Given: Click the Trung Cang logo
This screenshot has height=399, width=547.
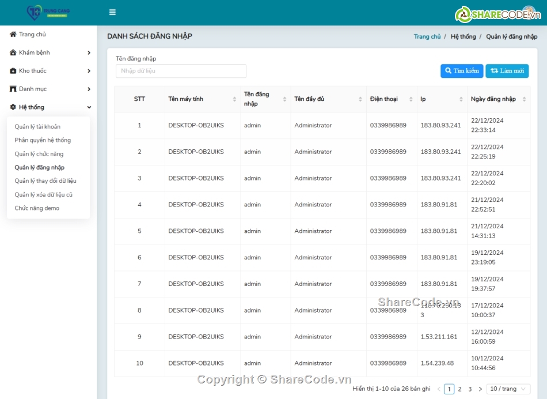Looking at the screenshot, I should (48, 12).
